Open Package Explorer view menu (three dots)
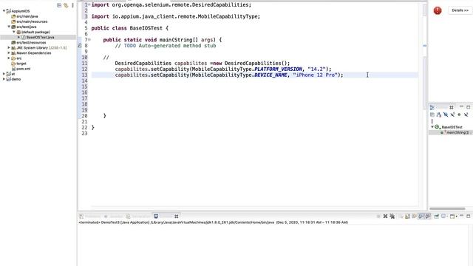473x266 pixels. click(72, 5)
